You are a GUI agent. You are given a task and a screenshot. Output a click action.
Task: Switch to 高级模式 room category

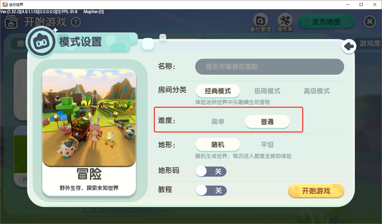317,91
